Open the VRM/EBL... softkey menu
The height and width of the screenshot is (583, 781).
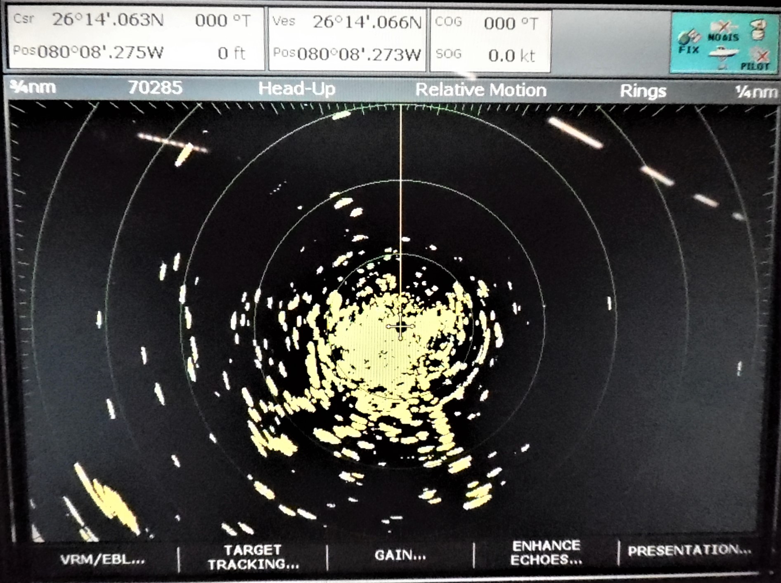coord(102,560)
